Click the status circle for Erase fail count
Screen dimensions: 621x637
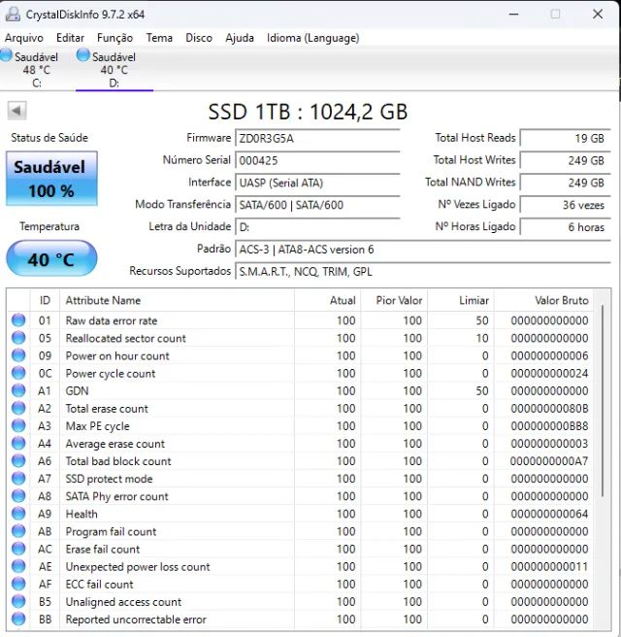18,549
